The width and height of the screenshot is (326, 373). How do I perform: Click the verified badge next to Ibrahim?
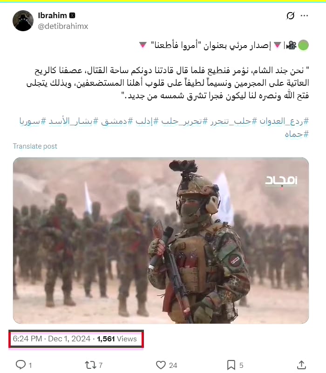click(72, 15)
